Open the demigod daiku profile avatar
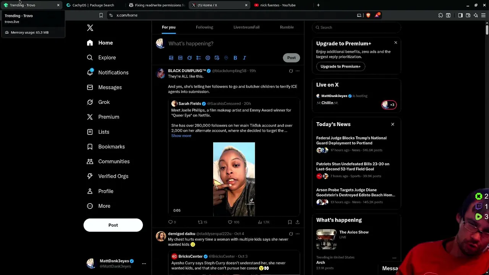Screen dimensions: 489x275 [160, 236]
